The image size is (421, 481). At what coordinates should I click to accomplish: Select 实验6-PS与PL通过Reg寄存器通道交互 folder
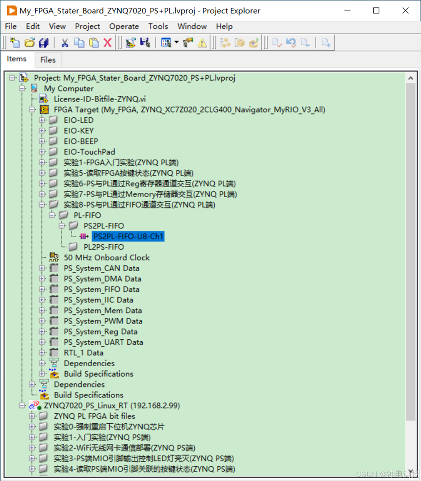click(149, 183)
